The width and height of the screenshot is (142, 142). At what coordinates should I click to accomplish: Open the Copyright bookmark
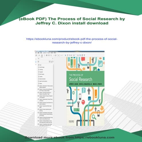pos(41,72)
